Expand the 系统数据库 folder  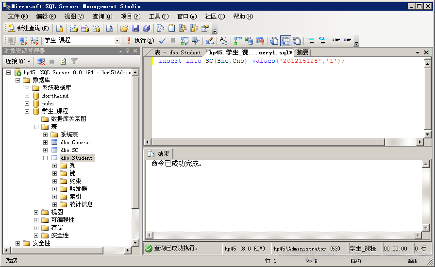pos(27,88)
